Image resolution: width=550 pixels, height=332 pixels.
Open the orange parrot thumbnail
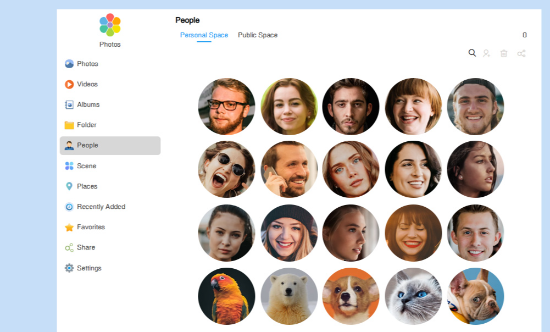point(226,296)
